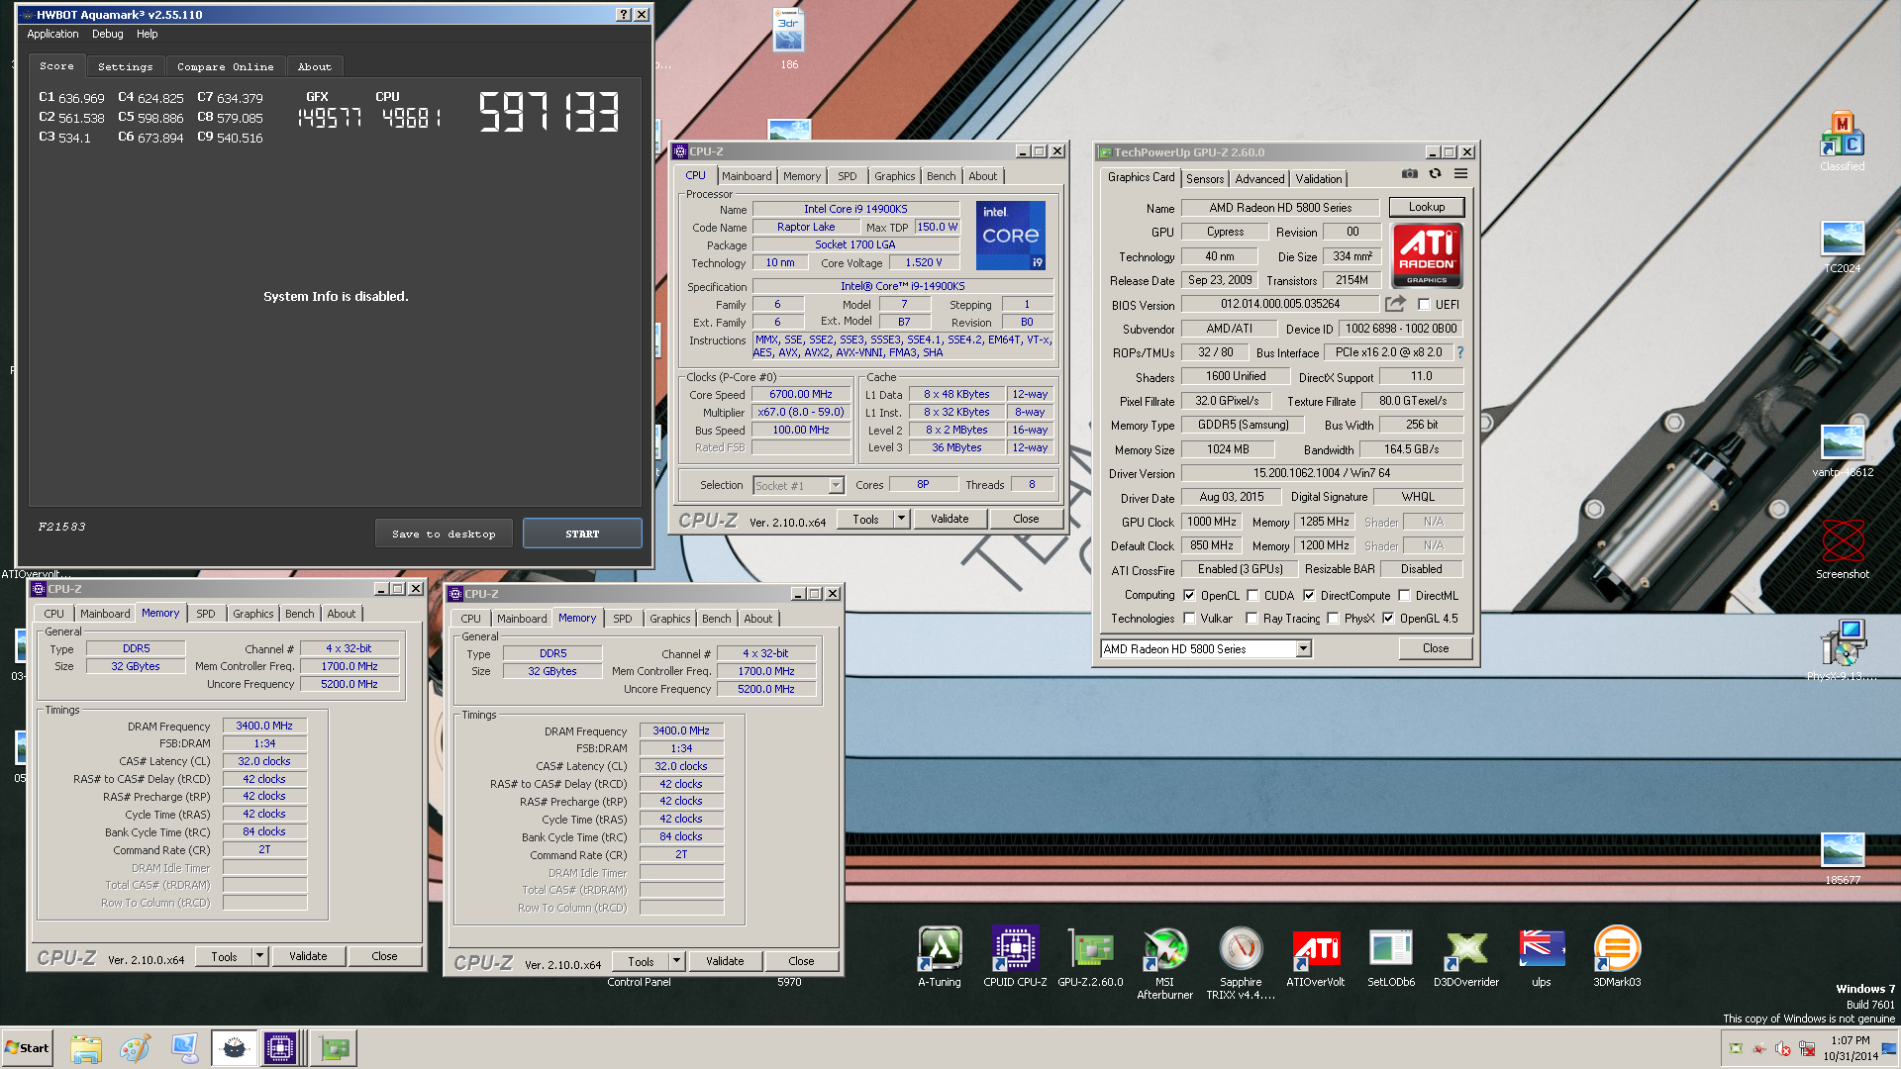
Task: Click the GPU Clock 1000 MHz field in GPU-Z
Action: coord(1211,522)
